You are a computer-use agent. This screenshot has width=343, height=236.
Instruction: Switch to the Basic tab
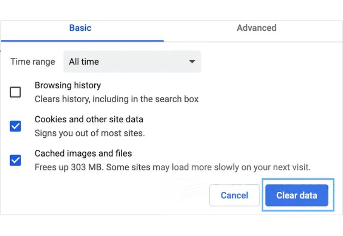coord(80,28)
